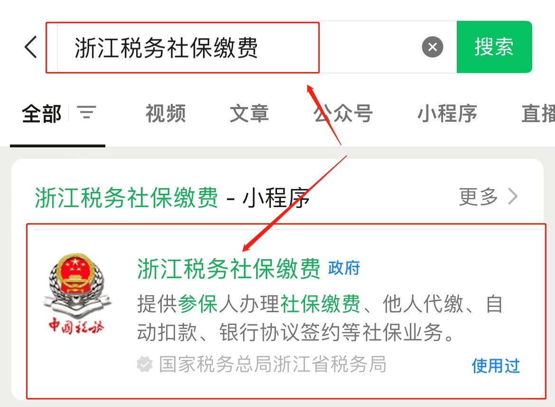The image size is (555, 407).
Task: Switch to the 文章 tab
Action: click(x=249, y=114)
